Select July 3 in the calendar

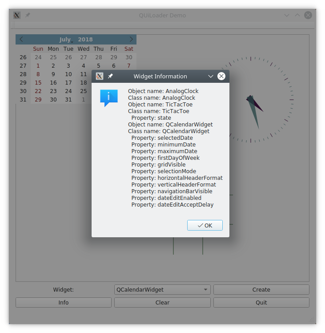click(x=68, y=65)
